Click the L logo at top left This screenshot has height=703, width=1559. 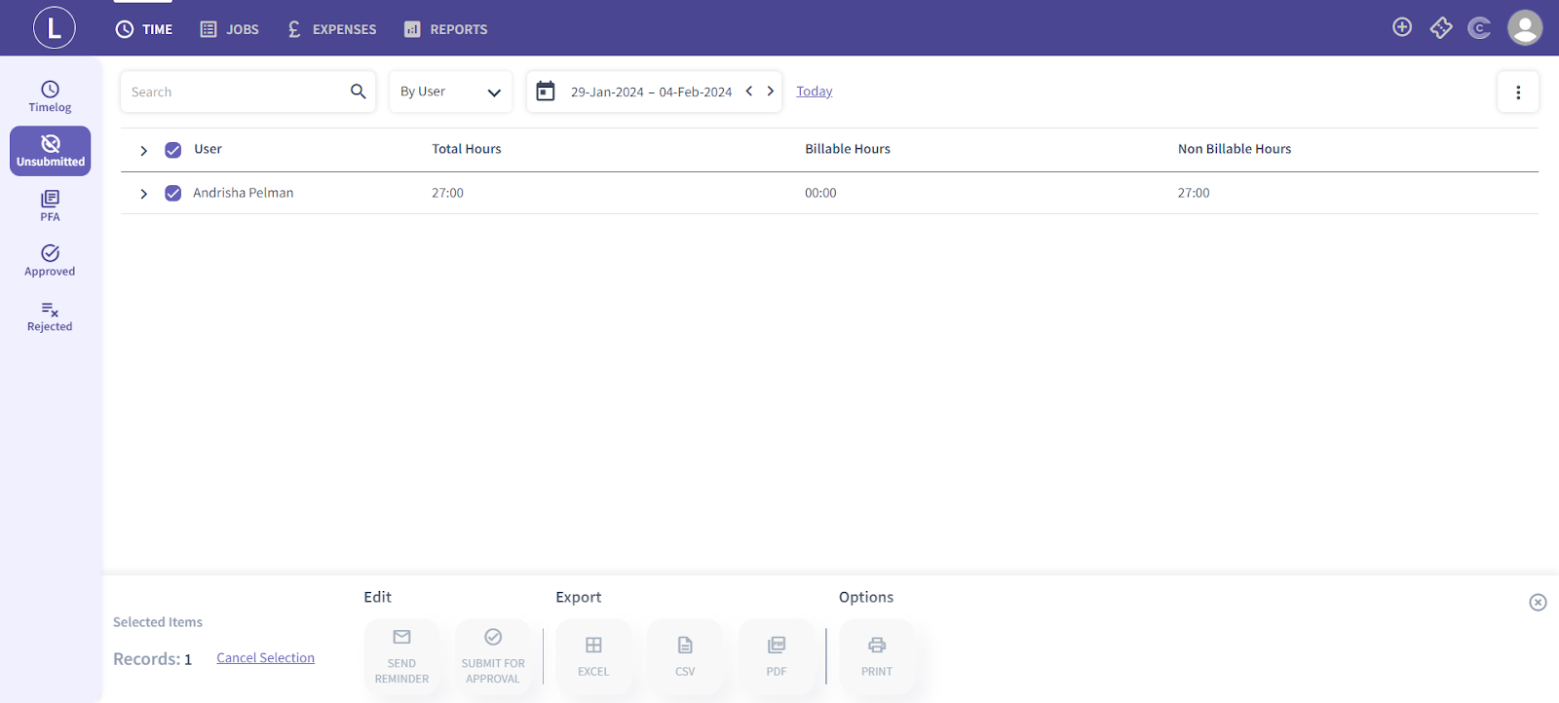pos(55,27)
